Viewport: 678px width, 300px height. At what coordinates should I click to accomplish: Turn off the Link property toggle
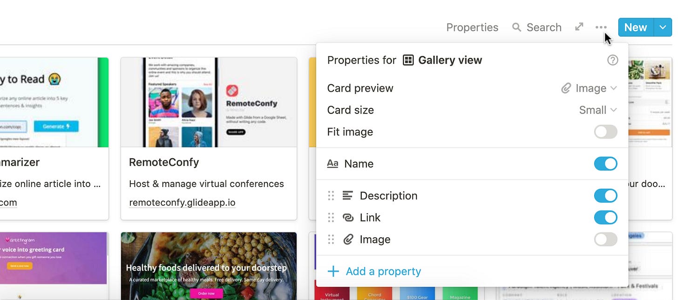click(606, 218)
